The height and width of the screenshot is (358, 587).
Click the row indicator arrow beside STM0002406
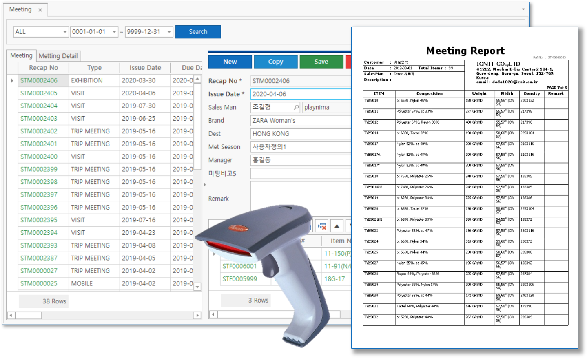point(12,81)
